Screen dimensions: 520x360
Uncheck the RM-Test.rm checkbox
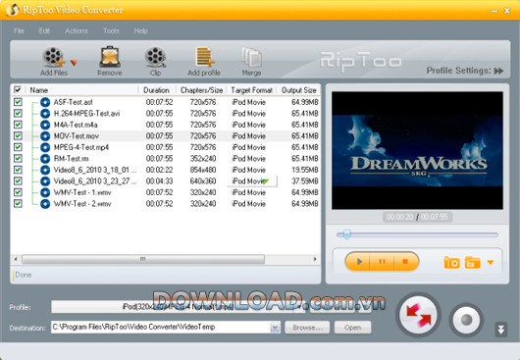click(x=18, y=158)
